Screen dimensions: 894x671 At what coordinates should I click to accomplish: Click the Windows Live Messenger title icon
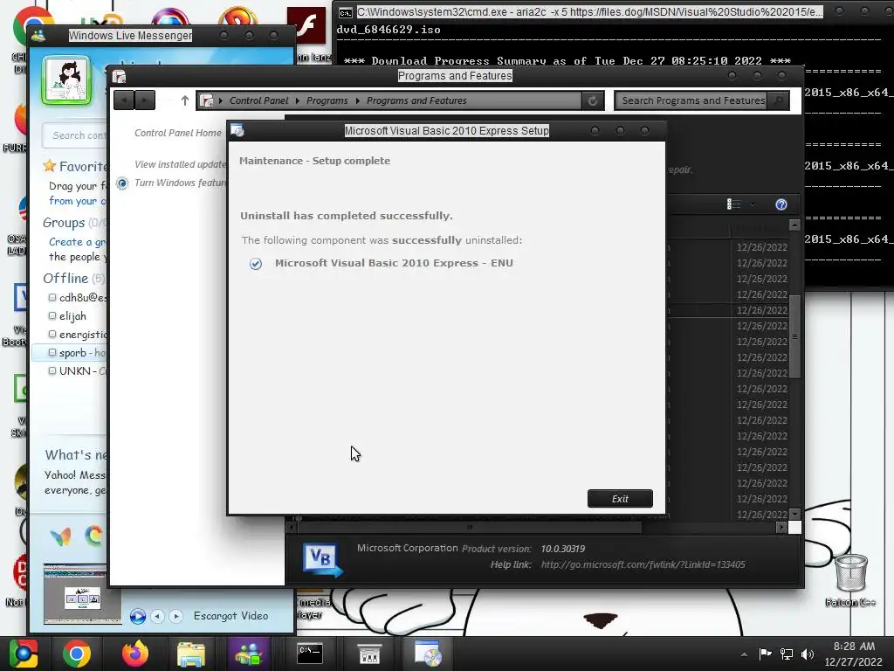pos(38,35)
